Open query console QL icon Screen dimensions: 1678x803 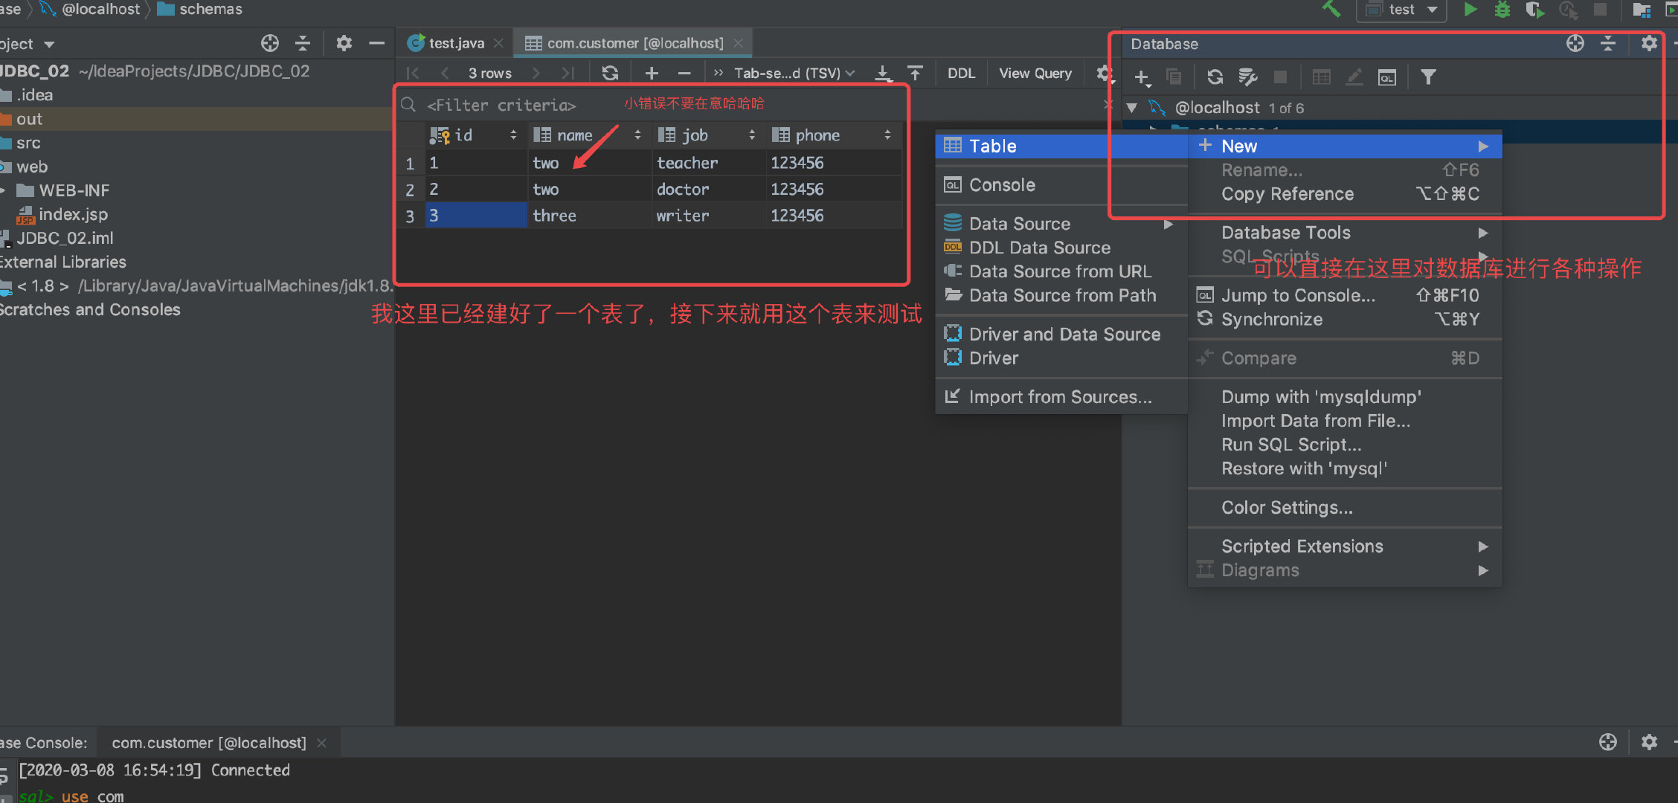(x=1386, y=77)
